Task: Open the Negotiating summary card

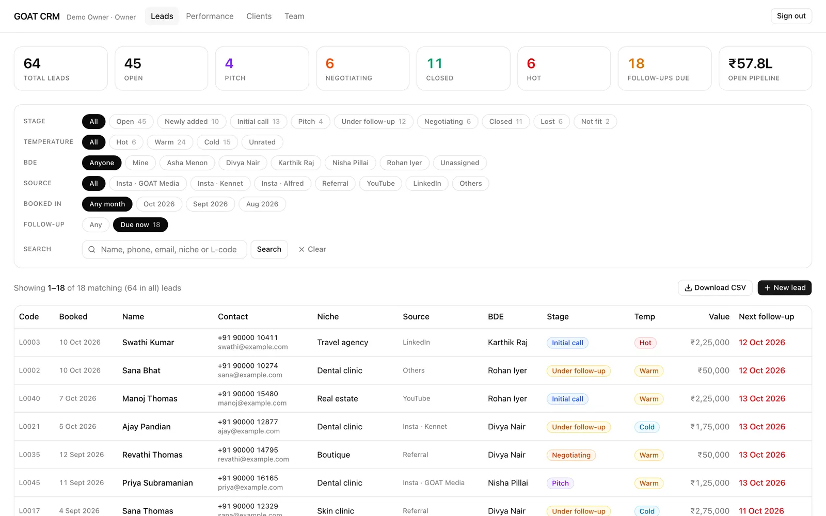Action: 362,69
